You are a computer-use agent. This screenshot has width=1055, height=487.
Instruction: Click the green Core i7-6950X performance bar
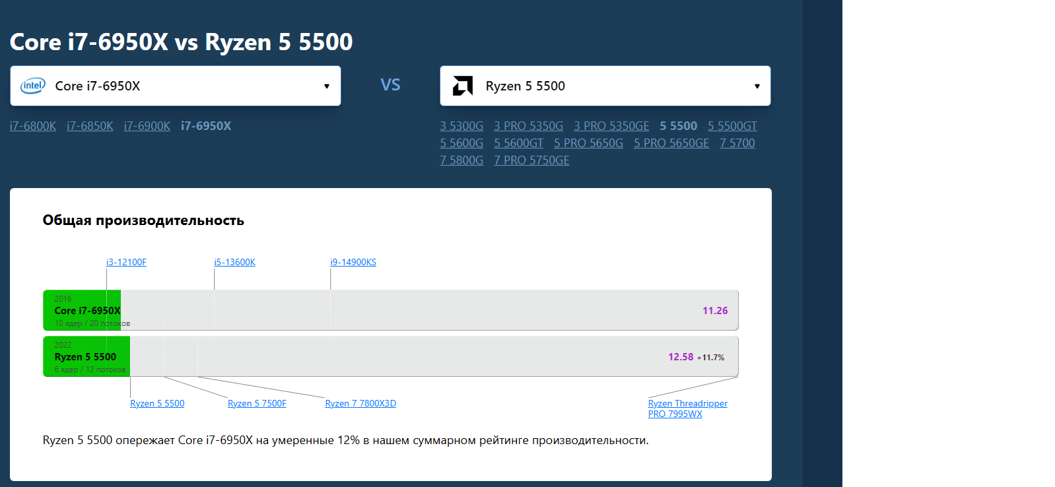pyautogui.click(x=82, y=310)
